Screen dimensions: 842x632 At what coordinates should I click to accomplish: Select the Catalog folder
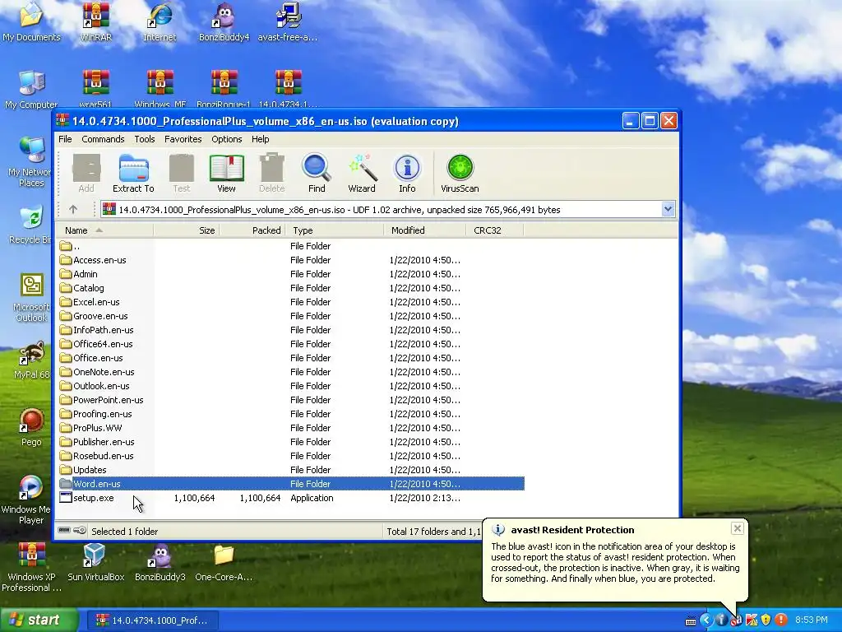290,288
